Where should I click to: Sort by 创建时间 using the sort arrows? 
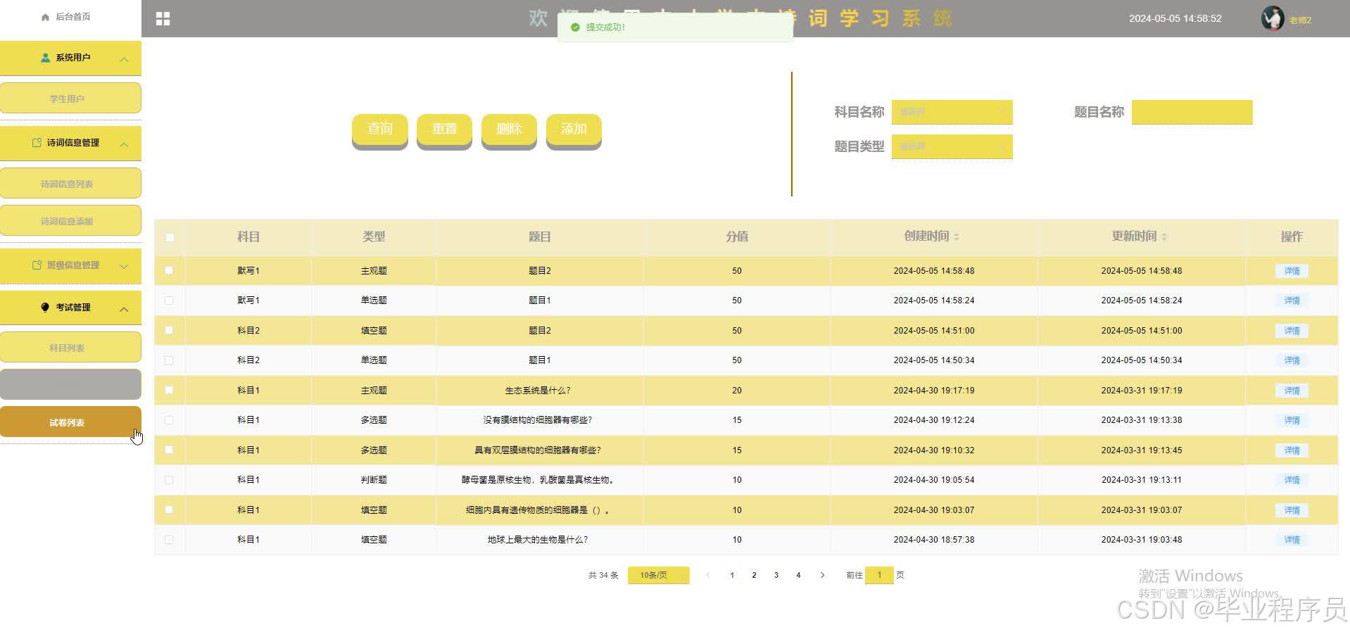click(957, 237)
